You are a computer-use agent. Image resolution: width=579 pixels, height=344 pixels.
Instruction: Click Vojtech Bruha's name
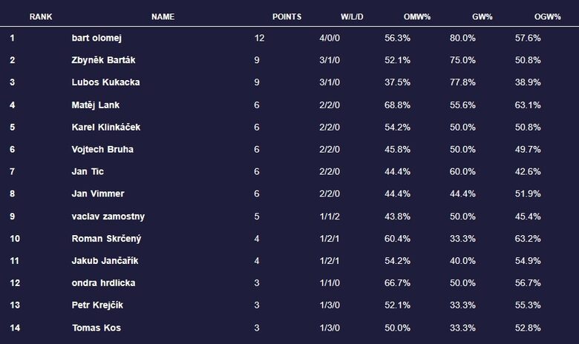(x=102, y=149)
